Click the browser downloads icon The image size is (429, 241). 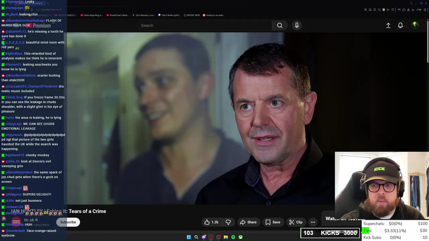(413, 10)
